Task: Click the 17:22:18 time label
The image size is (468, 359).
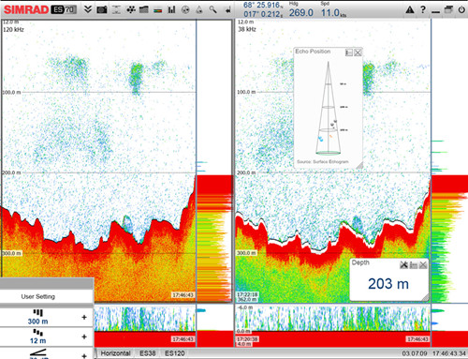Action: click(247, 294)
